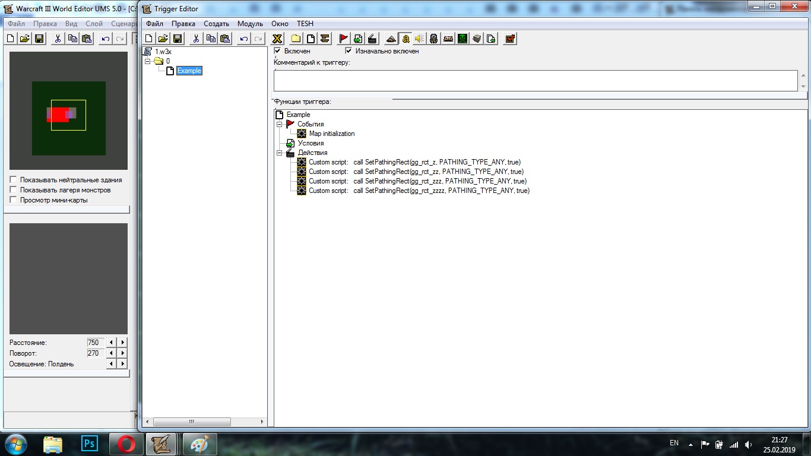Increase "Расстояние" with right arrow
811x456 pixels.
click(x=122, y=343)
